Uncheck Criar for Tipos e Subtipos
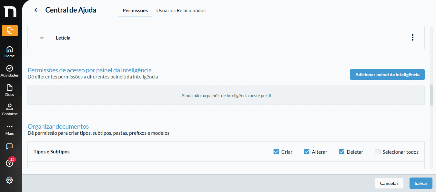Viewport: 436px width, 192px height. pos(276,152)
